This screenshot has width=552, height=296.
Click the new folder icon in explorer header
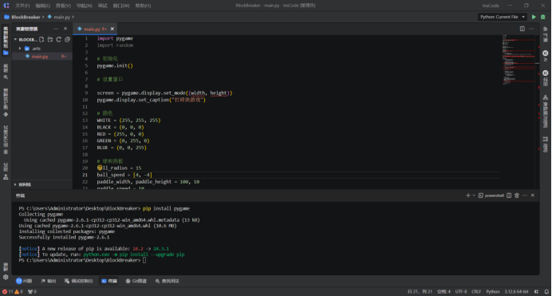tap(50, 39)
